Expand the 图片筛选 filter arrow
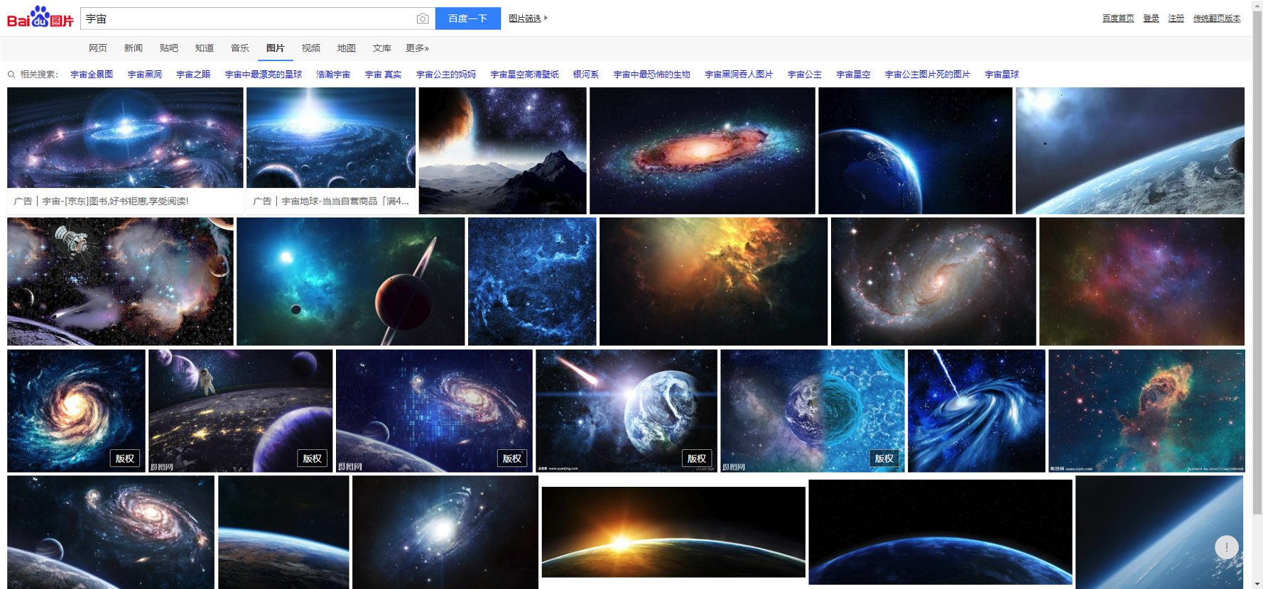The height and width of the screenshot is (589, 1263). tap(546, 18)
